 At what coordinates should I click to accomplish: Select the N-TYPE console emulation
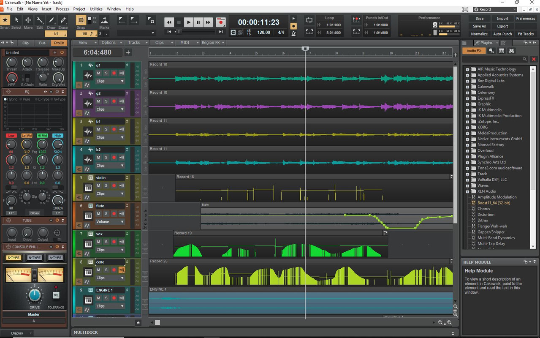34,258
